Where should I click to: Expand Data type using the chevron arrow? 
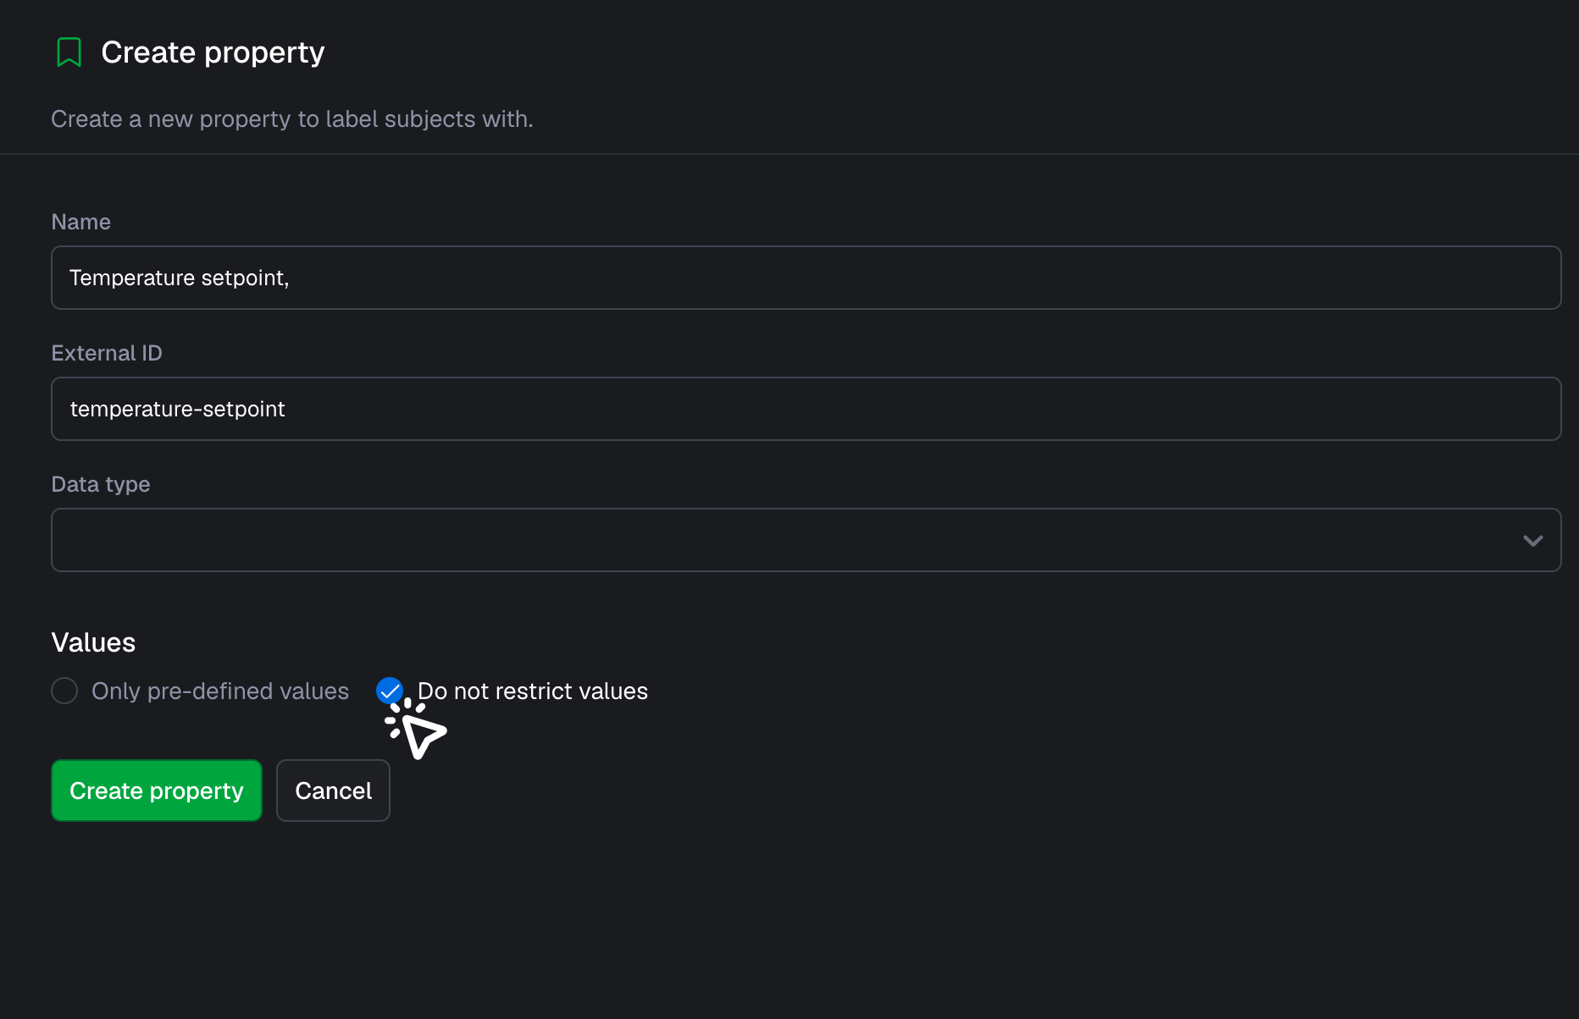[x=1532, y=541]
